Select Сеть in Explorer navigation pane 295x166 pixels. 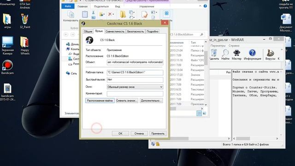(x=71, y=73)
